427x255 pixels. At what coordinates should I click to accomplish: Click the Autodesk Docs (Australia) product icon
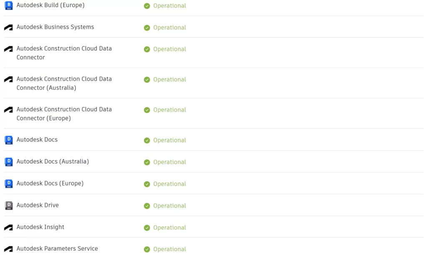8,161
